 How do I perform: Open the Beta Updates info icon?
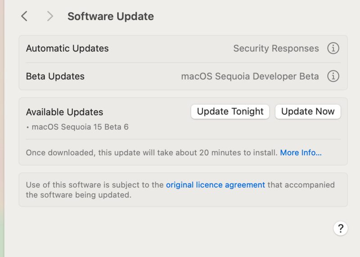click(x=333, y=76)
